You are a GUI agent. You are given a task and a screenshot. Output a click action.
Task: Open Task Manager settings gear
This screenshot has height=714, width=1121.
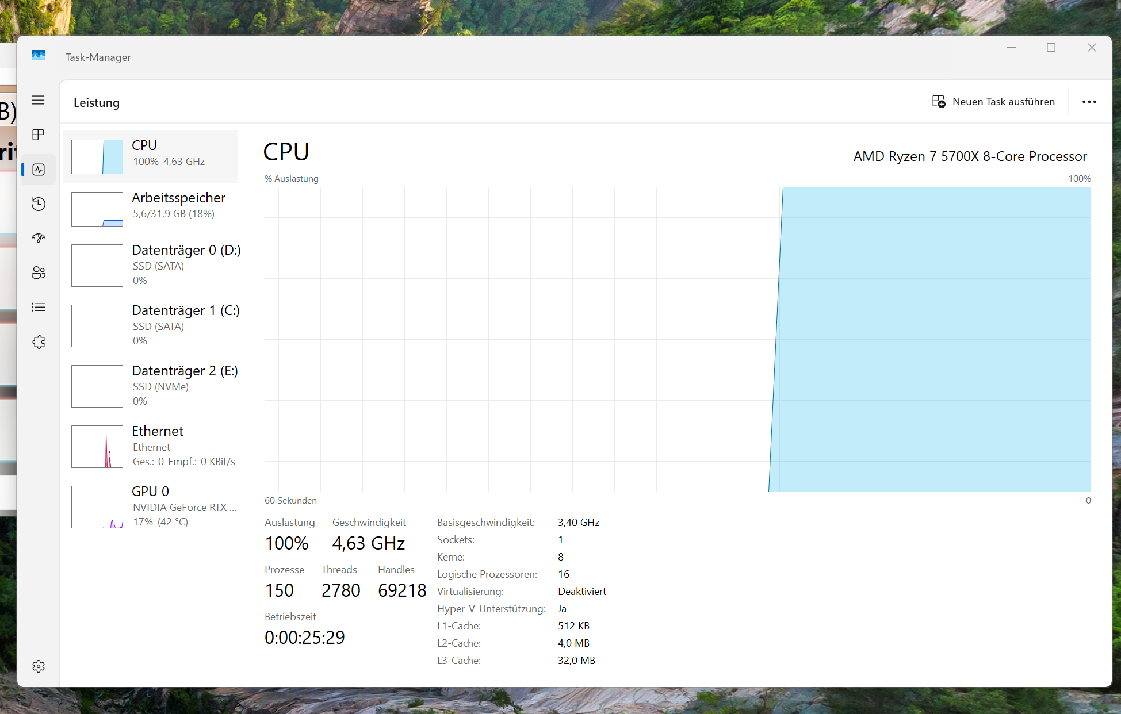pyautogui.click(x=39, y=666)
